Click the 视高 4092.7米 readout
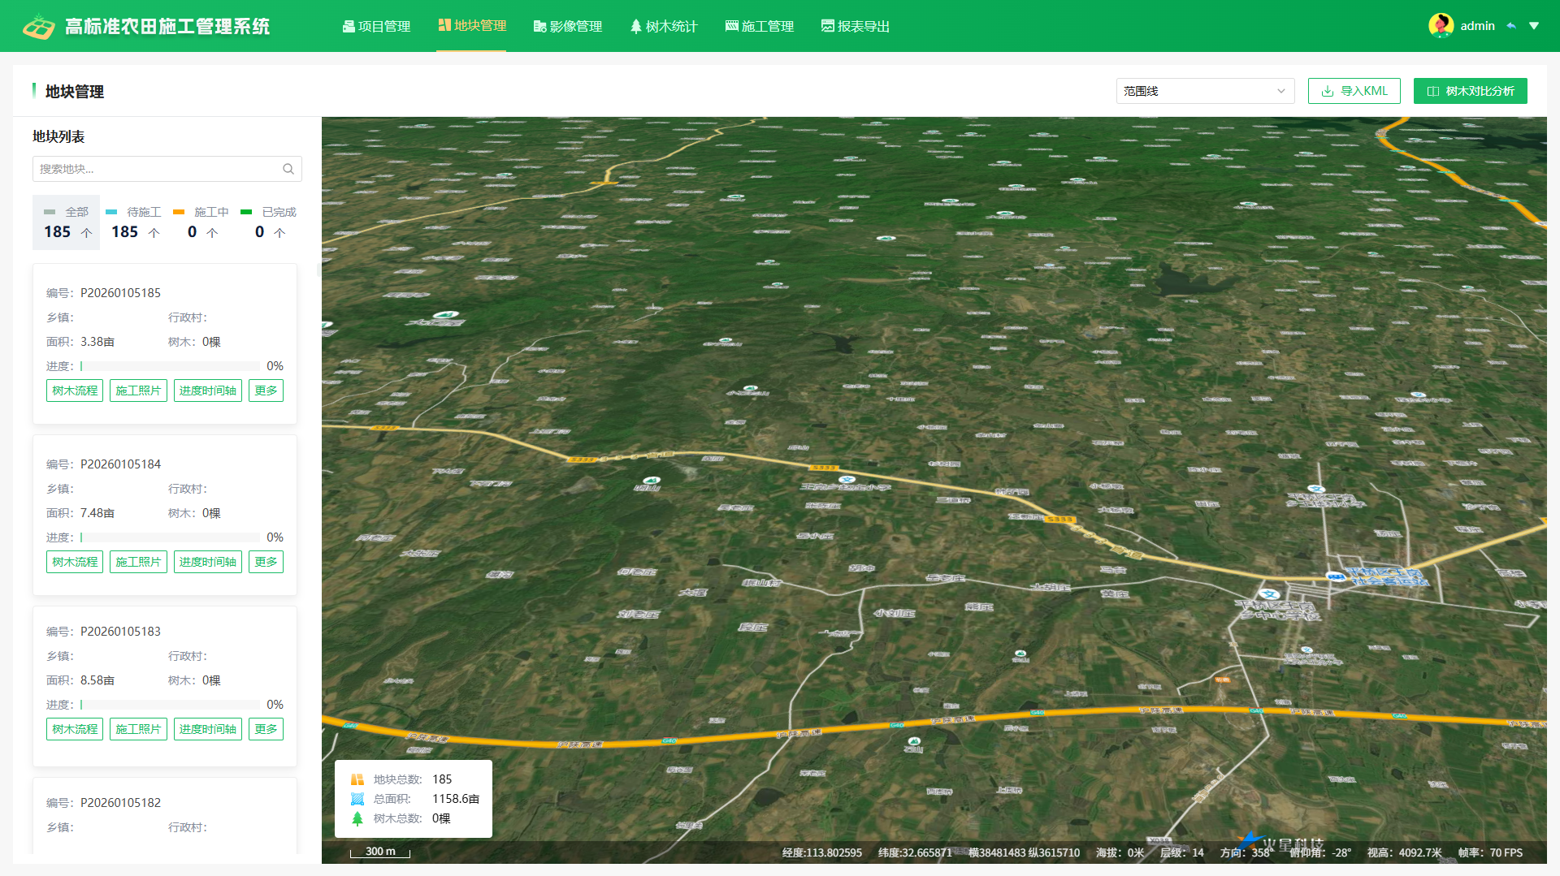 1404,852
